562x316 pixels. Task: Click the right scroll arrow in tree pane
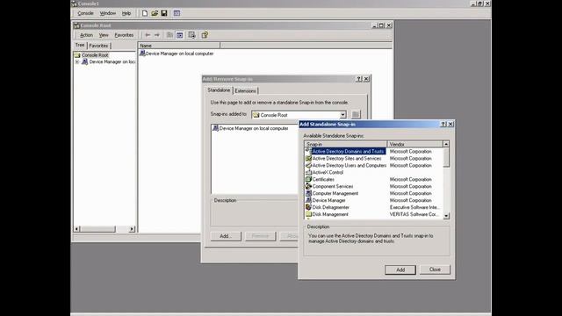click(132, 229)
